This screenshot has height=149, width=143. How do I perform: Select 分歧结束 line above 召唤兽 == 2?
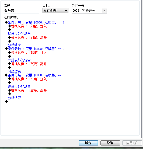[14, 45]
